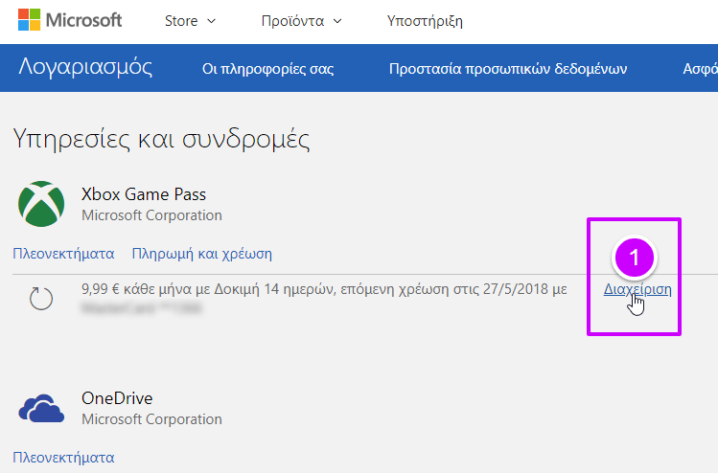Click Microsoft Corporation under OneDrive
This screenshot has width=718, height=473.
point(152,419)
